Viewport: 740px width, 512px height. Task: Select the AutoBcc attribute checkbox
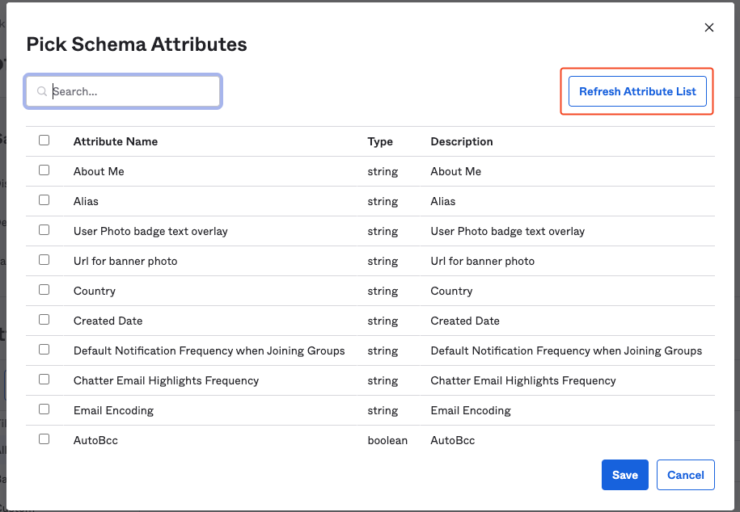tap(44, 439)
